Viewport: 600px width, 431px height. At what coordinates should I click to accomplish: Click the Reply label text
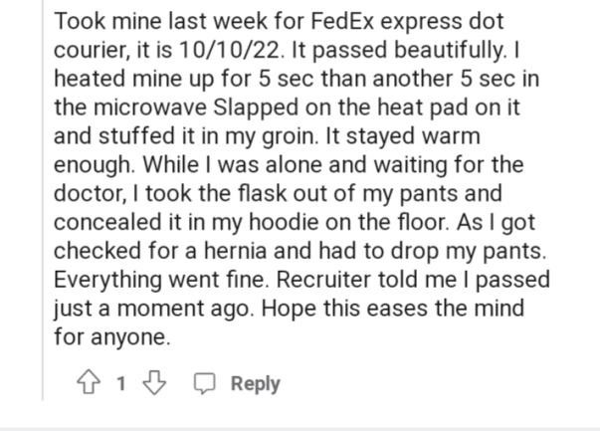point(256,384)
